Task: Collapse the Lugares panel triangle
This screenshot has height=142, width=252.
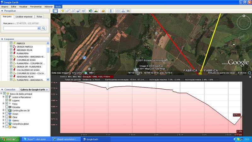Action: coord(2,39)
